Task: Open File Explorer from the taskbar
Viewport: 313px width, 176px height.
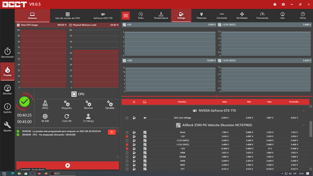Action: (x=19, y=174)
